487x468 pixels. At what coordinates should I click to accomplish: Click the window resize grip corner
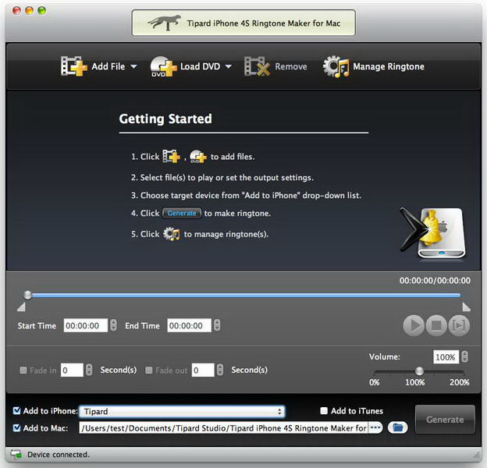point(476,455)
